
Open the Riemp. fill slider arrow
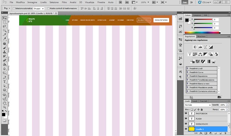(x=227, y=109)
